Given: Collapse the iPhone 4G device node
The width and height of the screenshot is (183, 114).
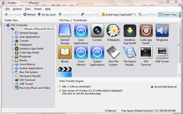Looking at the screenshot, I should tap(9, 29).
